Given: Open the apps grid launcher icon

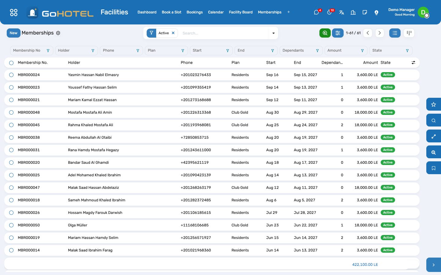Looking at the screenshot, I should 14,12.
